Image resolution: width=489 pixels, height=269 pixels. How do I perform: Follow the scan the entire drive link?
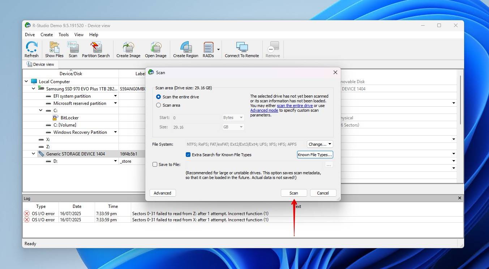[x=295, y=106]
